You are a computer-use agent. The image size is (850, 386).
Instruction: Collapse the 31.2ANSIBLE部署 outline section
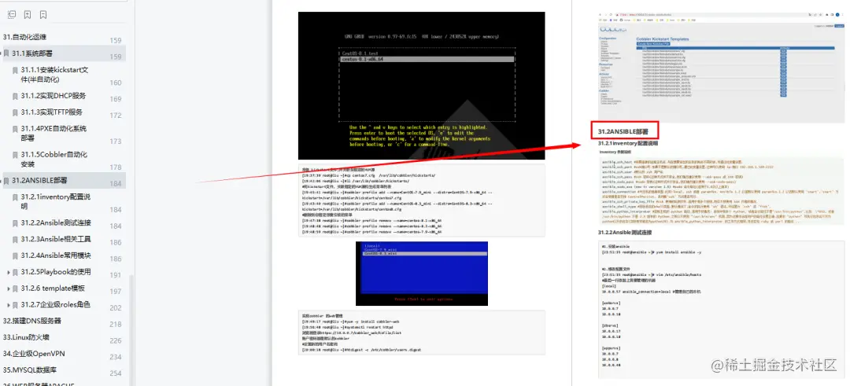1,181
